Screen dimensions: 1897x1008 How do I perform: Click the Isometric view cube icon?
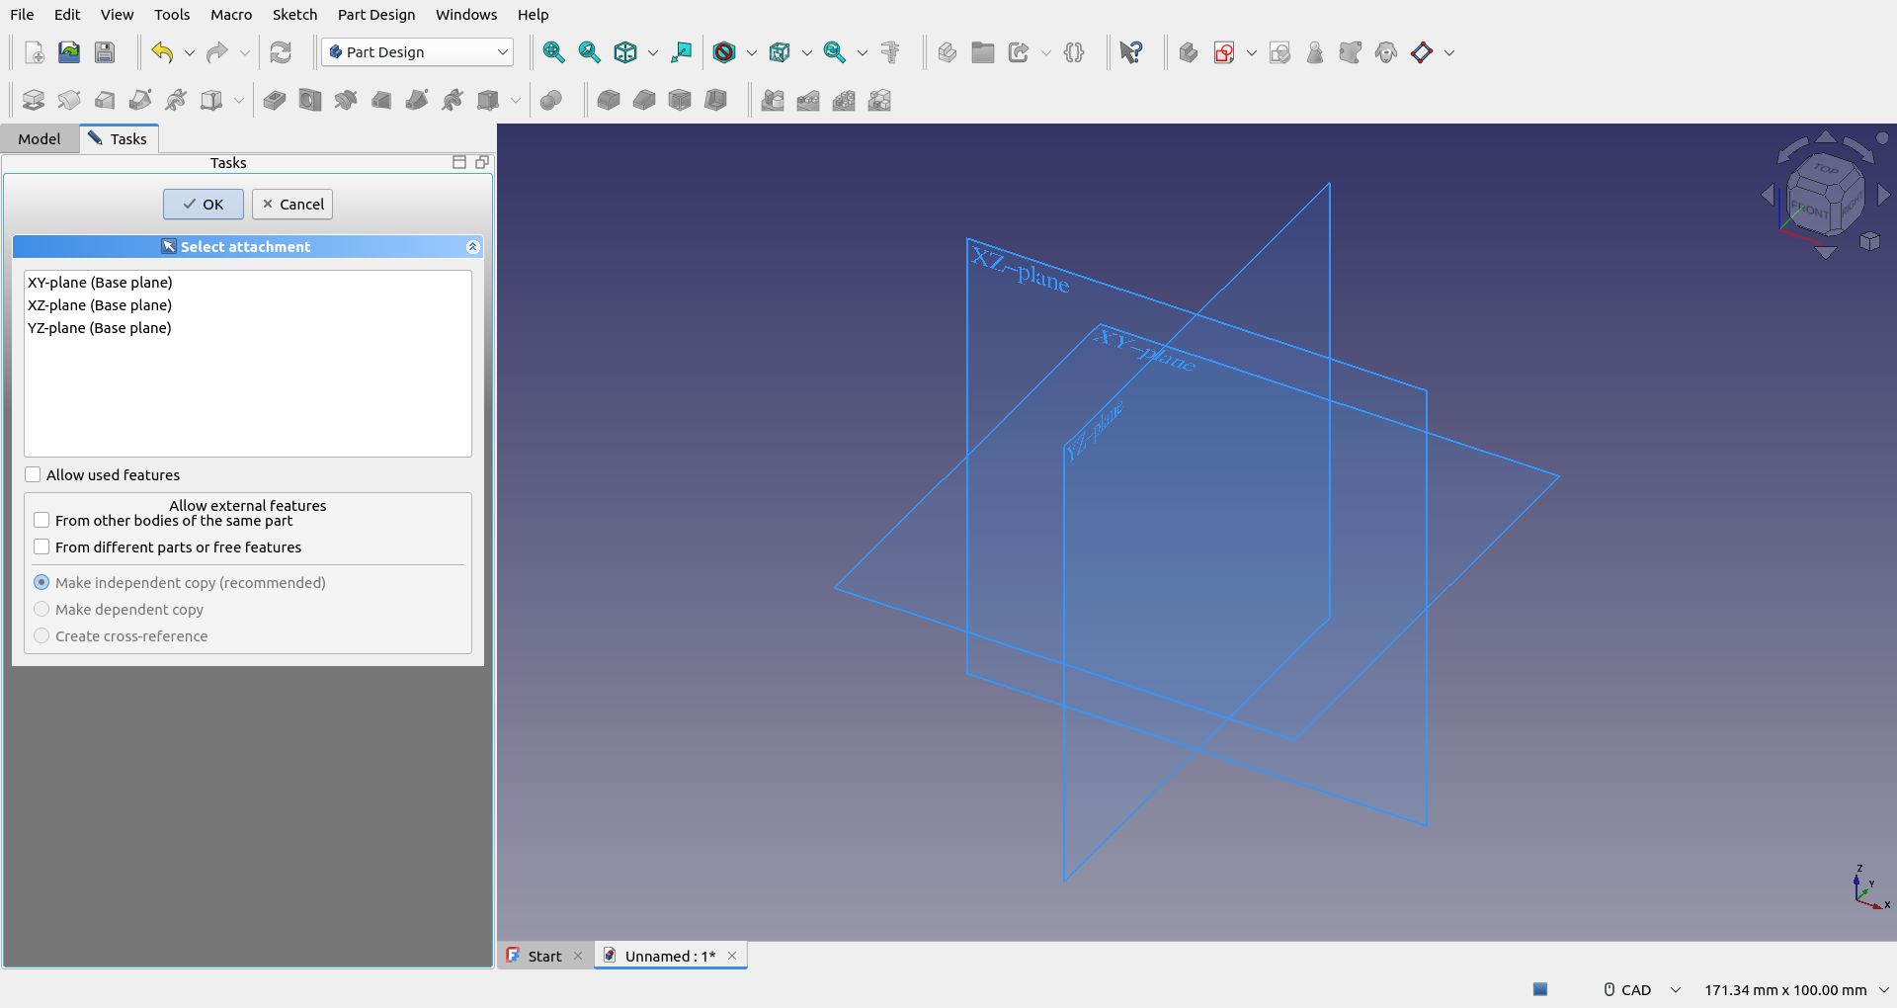625,52
